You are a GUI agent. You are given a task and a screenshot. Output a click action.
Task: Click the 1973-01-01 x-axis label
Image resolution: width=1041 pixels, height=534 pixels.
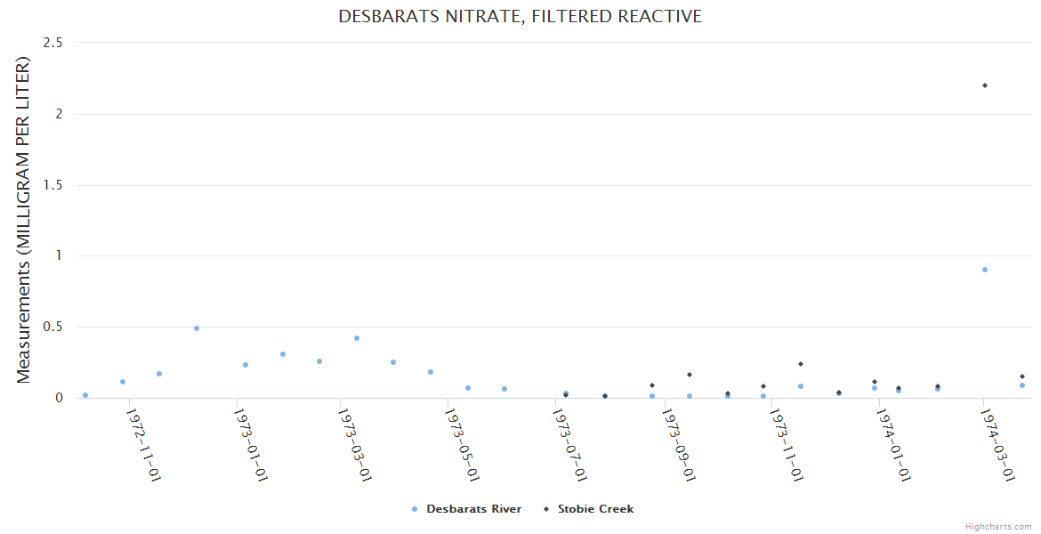pos(250,445)
